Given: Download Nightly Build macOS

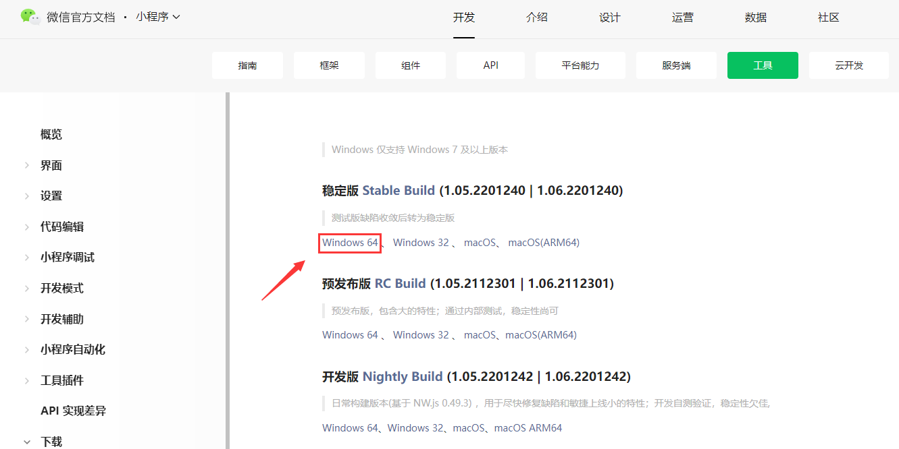Looking at the screenshot, I should click(469, 427).
